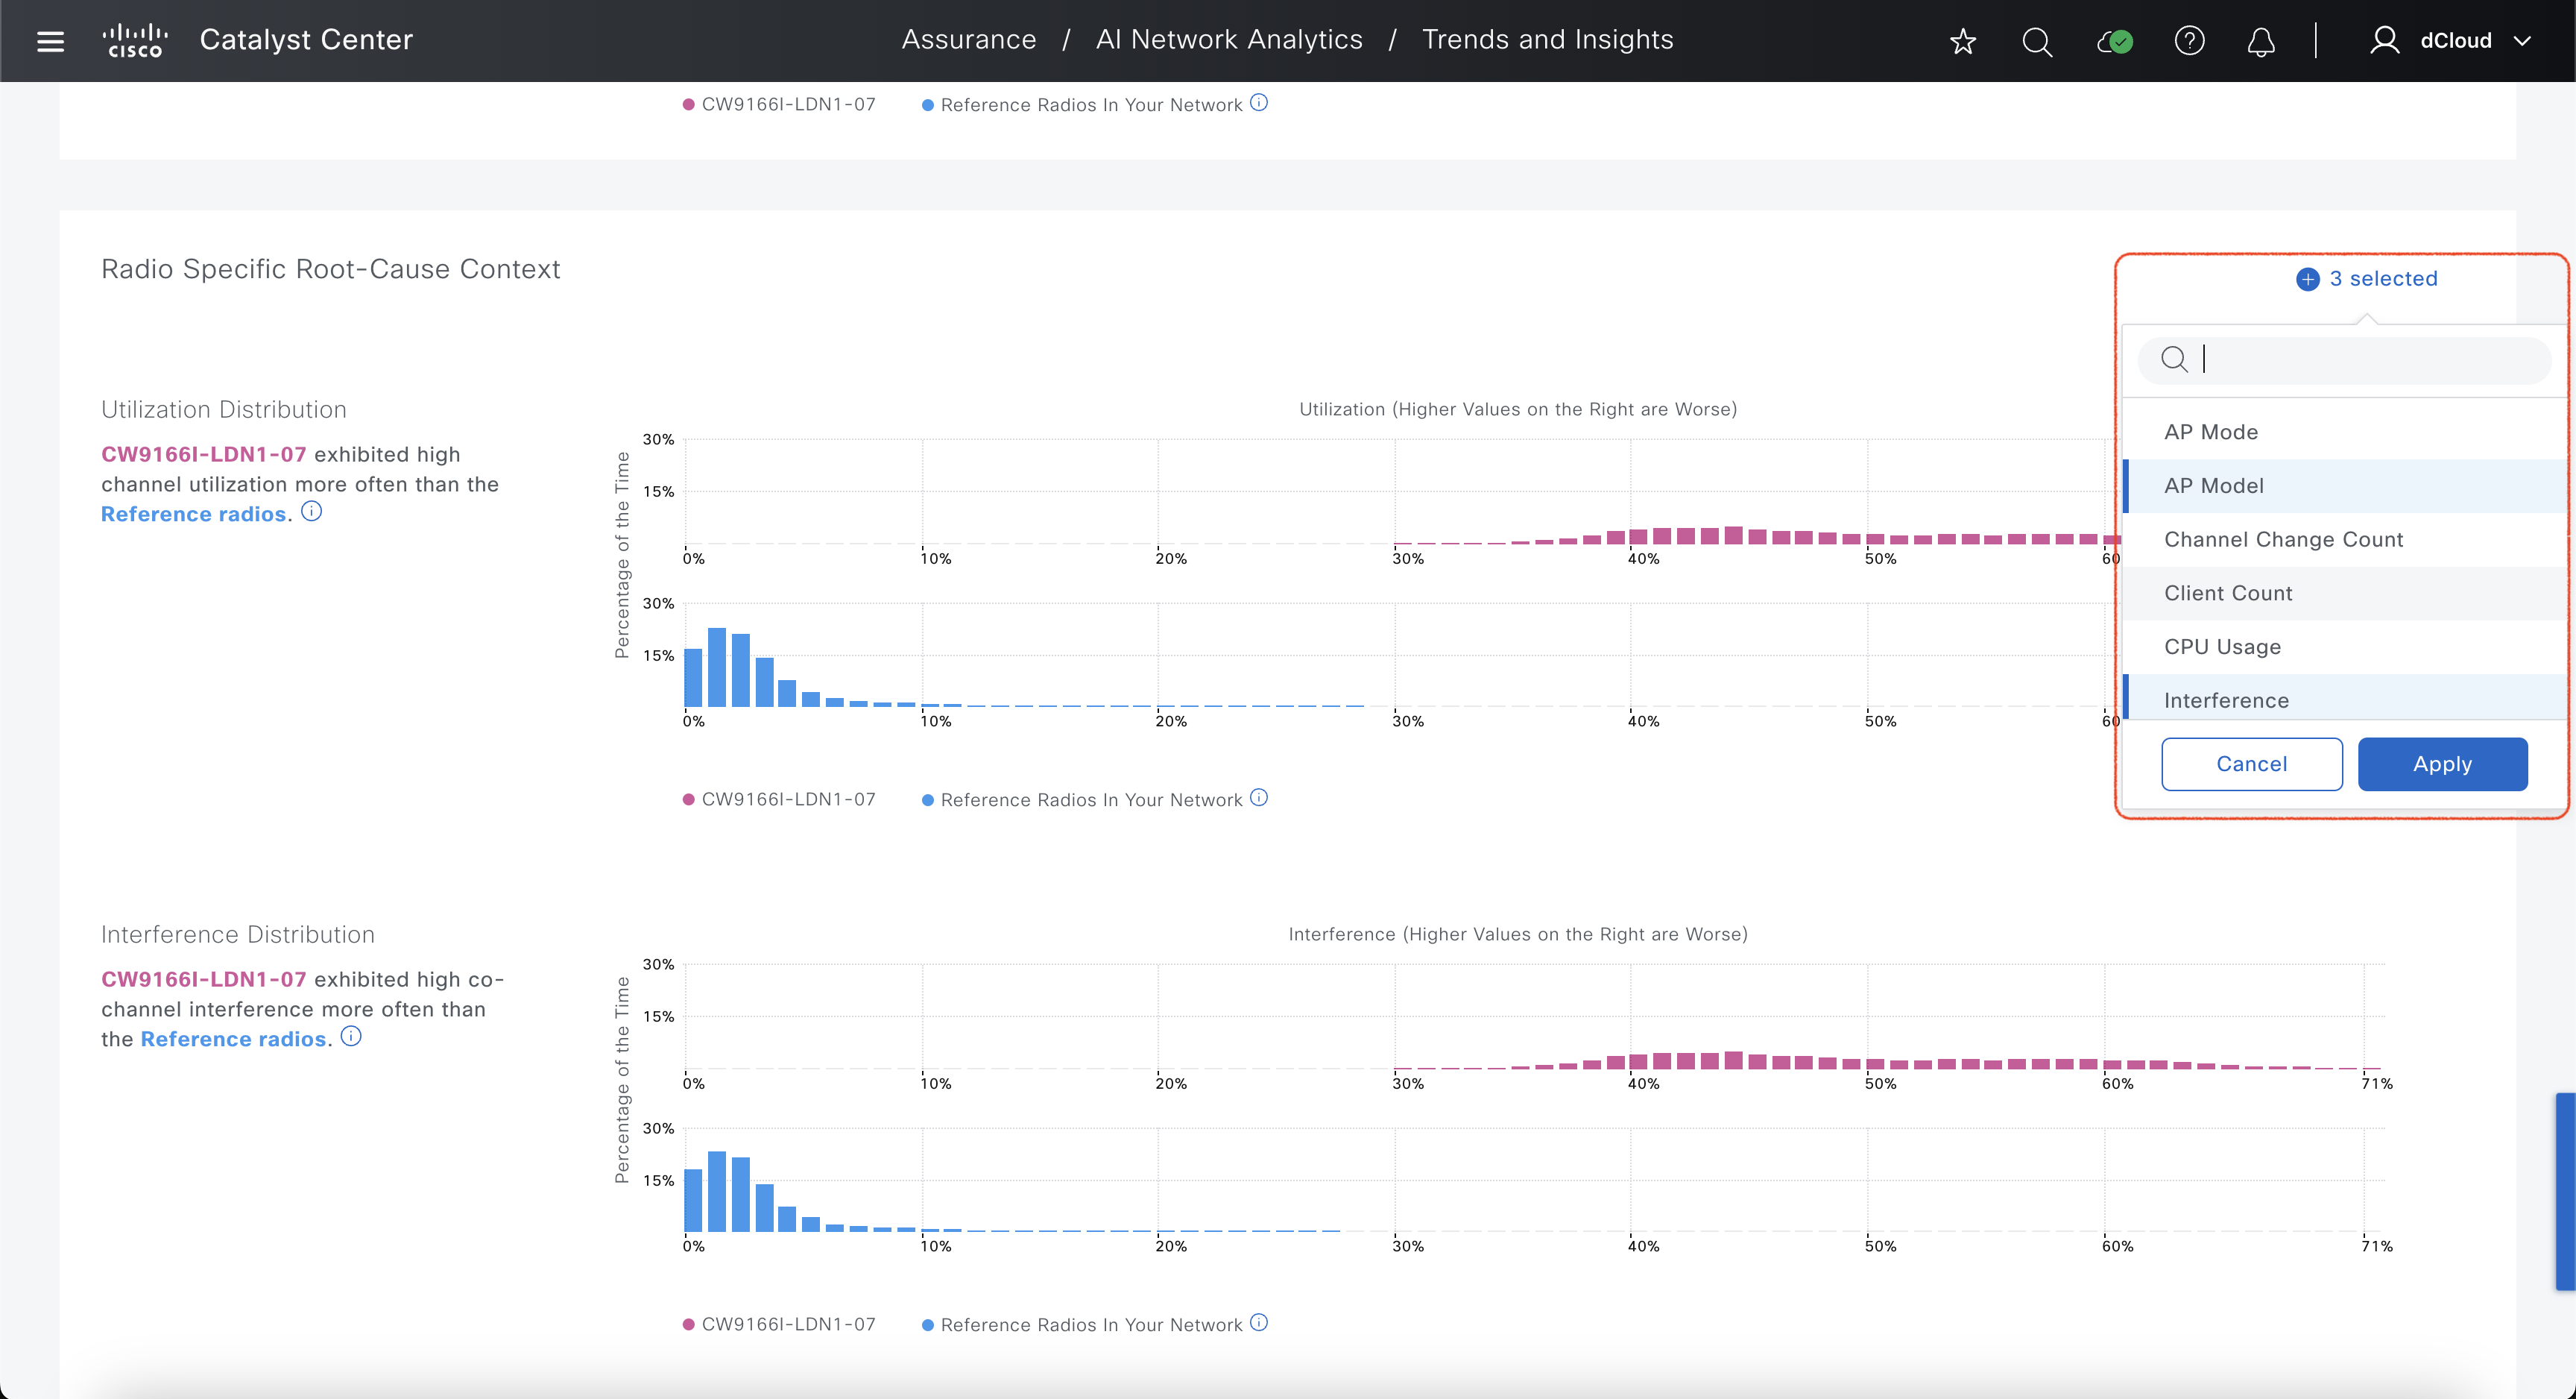This screenshot has height=1399, width=2576.
Task: Select Channel Change Count option
Action: pyautogui.click(x=2345, y=539)
